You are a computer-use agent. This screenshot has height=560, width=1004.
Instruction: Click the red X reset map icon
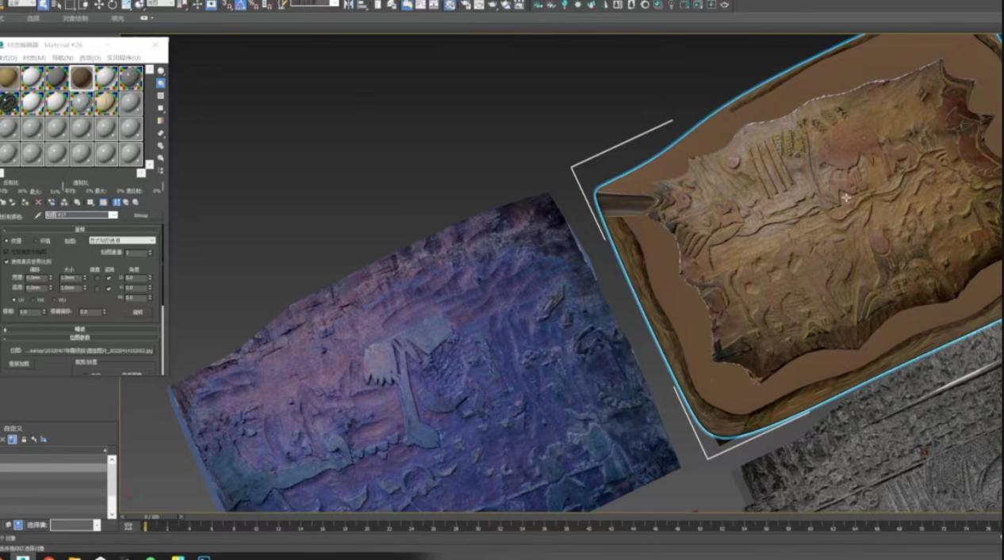[x=38, y=202]
